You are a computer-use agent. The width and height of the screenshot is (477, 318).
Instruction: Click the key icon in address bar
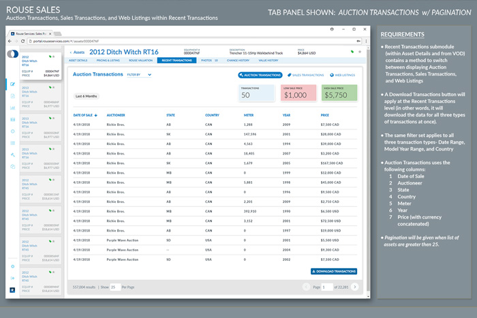[x=358, y=41]
